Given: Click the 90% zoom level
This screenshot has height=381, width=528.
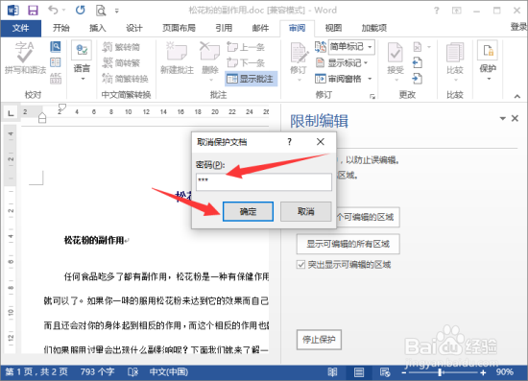Looking at the screenshot, I should coord(505,372).
